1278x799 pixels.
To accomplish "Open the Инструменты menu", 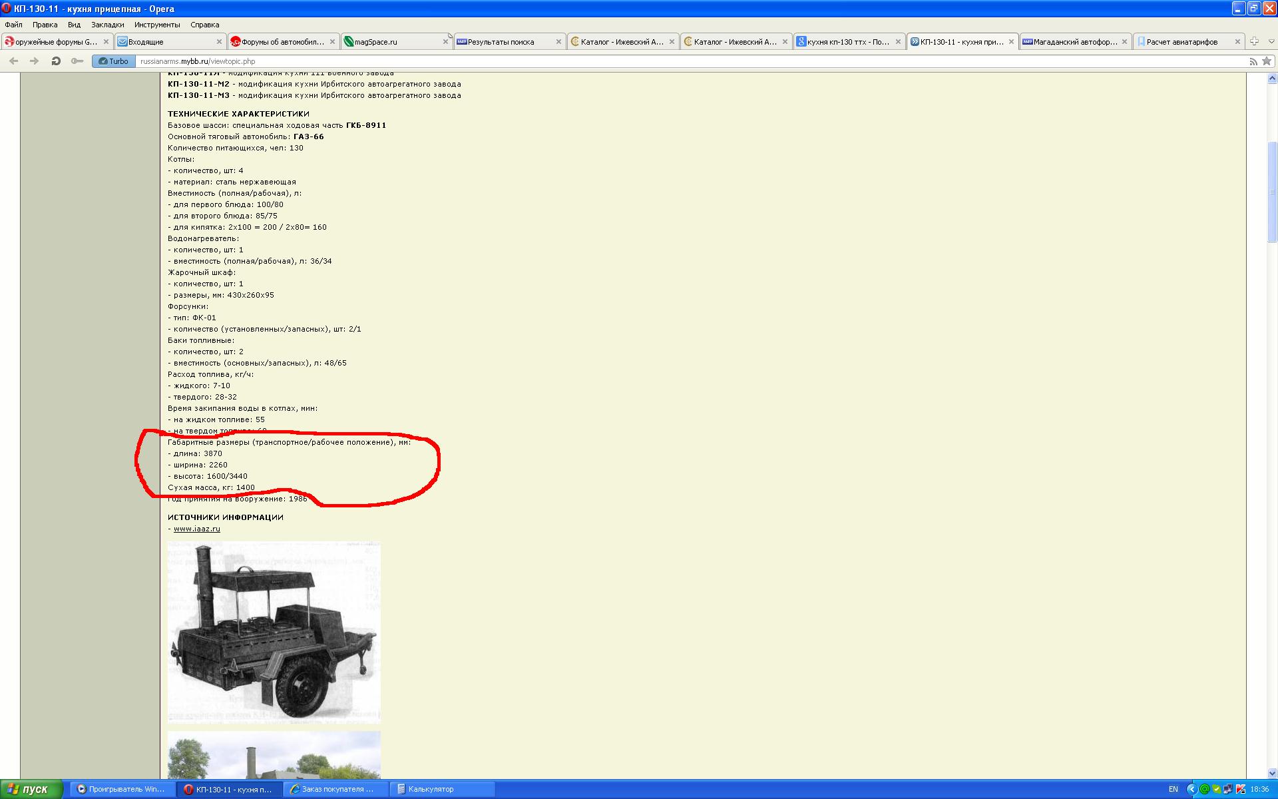I will pos(157,25).
